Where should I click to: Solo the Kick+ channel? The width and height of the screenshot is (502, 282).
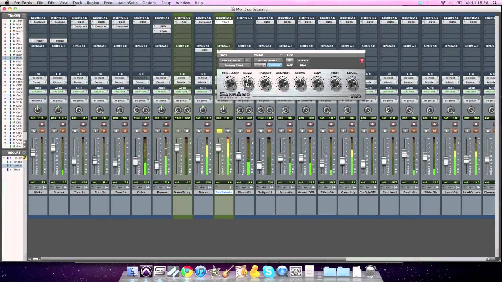tap(34, 131)
